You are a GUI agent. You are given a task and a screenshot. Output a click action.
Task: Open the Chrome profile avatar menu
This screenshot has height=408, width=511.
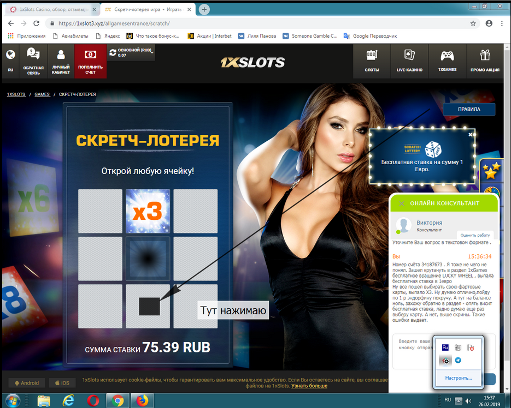coord(489,23)
